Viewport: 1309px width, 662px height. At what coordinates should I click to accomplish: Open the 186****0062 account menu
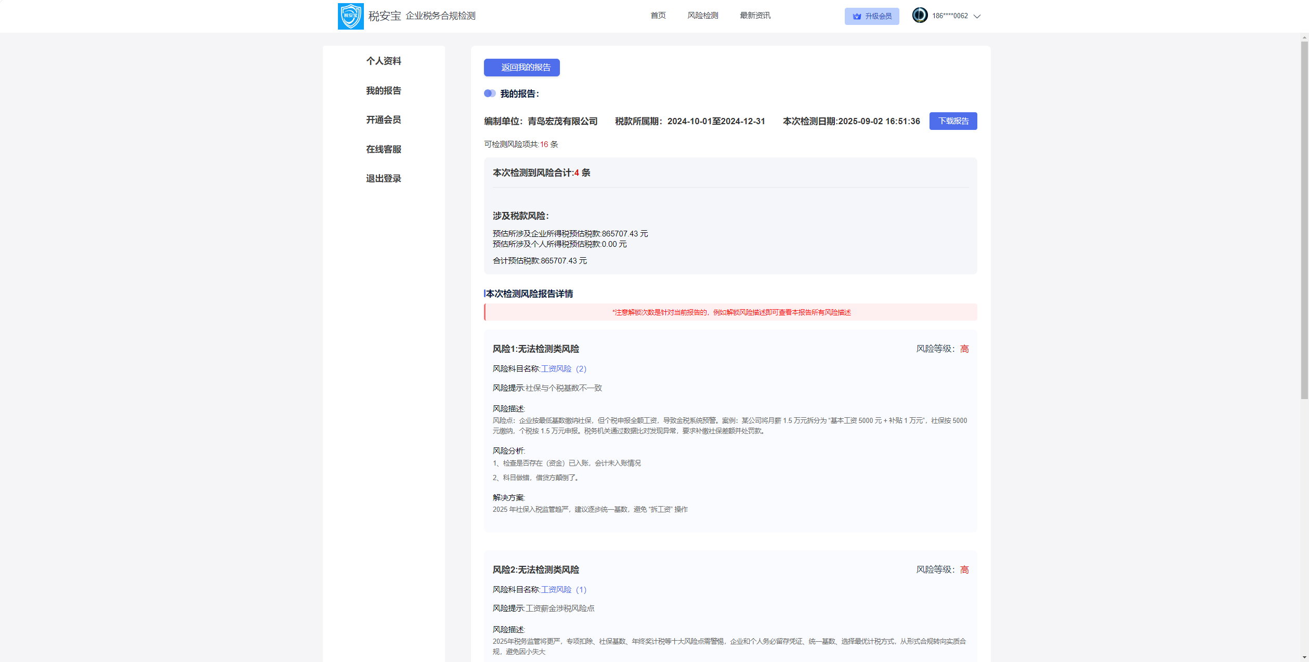(950, 16)
